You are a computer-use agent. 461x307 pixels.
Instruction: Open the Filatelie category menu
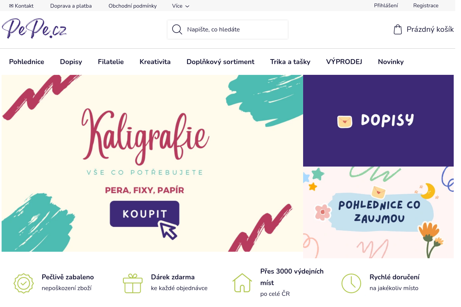pyautogui.click(x=111, y=62)
